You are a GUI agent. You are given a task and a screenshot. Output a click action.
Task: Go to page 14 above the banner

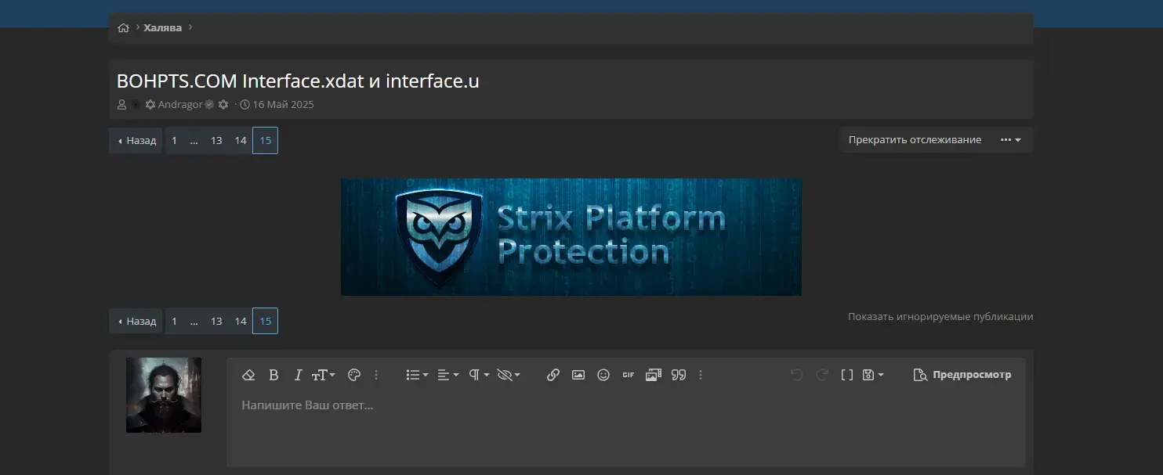point(241,141)
